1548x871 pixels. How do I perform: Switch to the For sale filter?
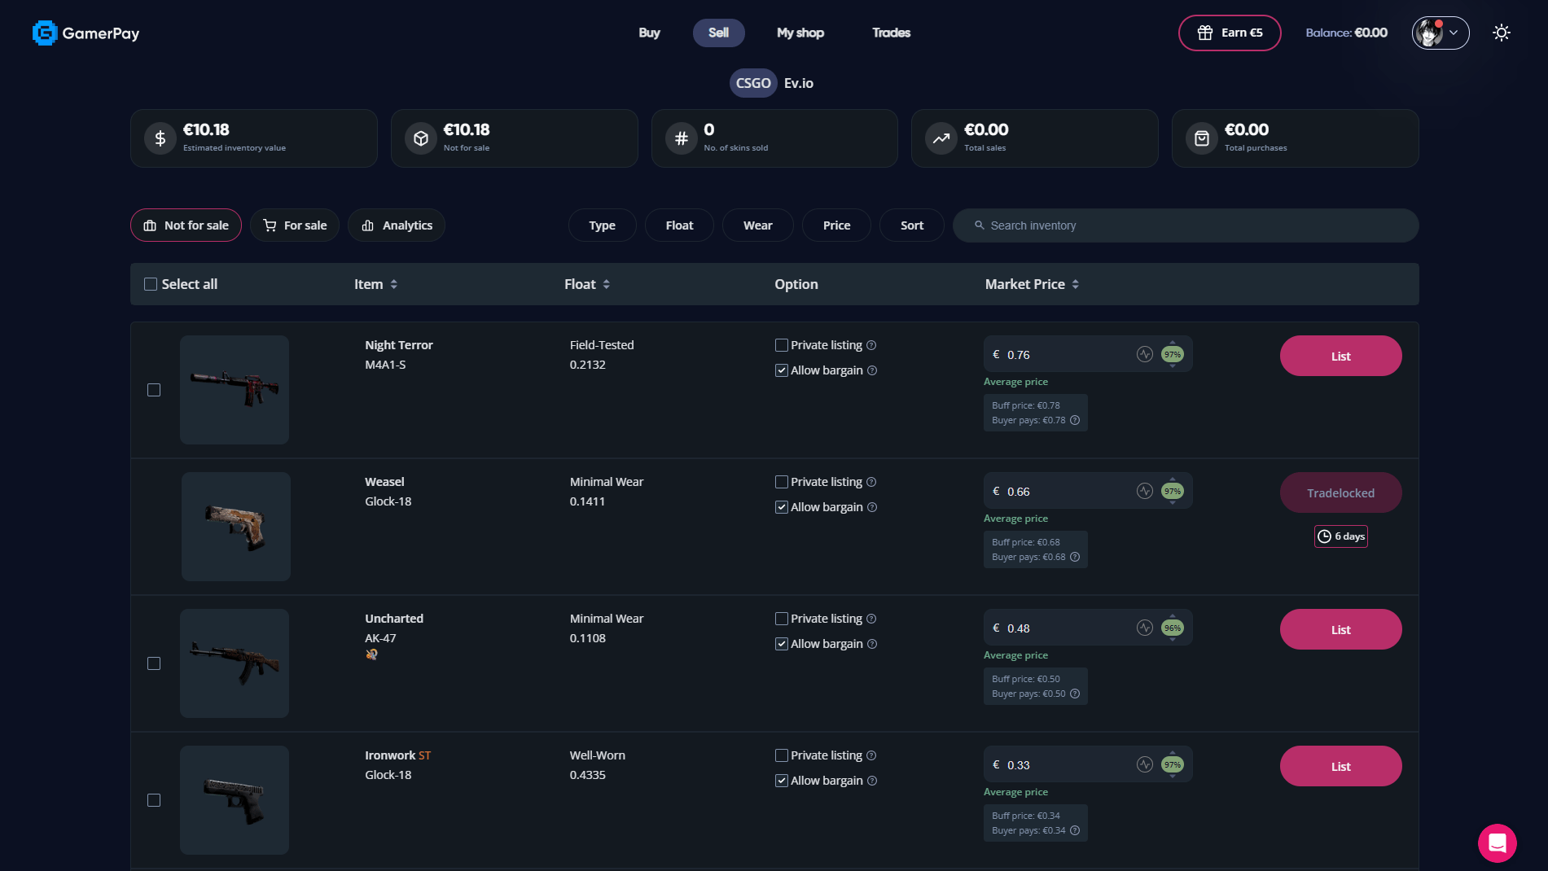(x=295, y=225)
